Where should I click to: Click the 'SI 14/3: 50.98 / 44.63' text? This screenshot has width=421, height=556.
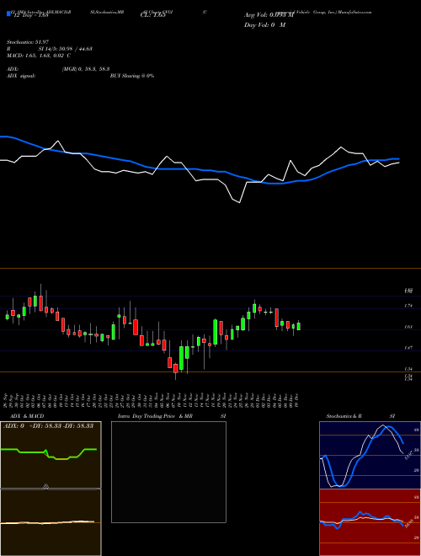pyautogui.click(x=66, y=49)
